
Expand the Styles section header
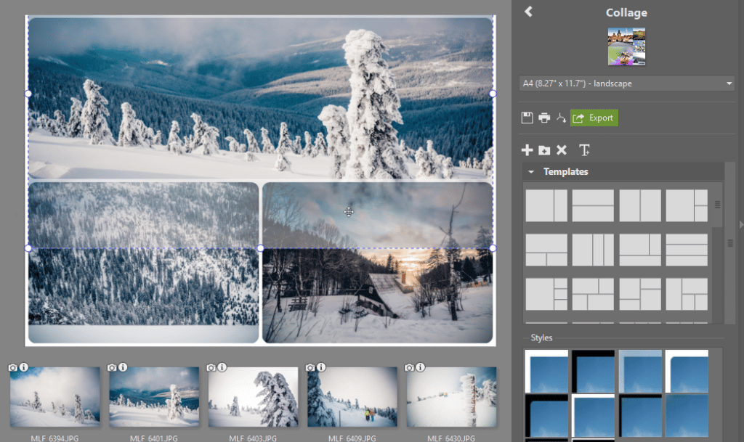point(541,337)
